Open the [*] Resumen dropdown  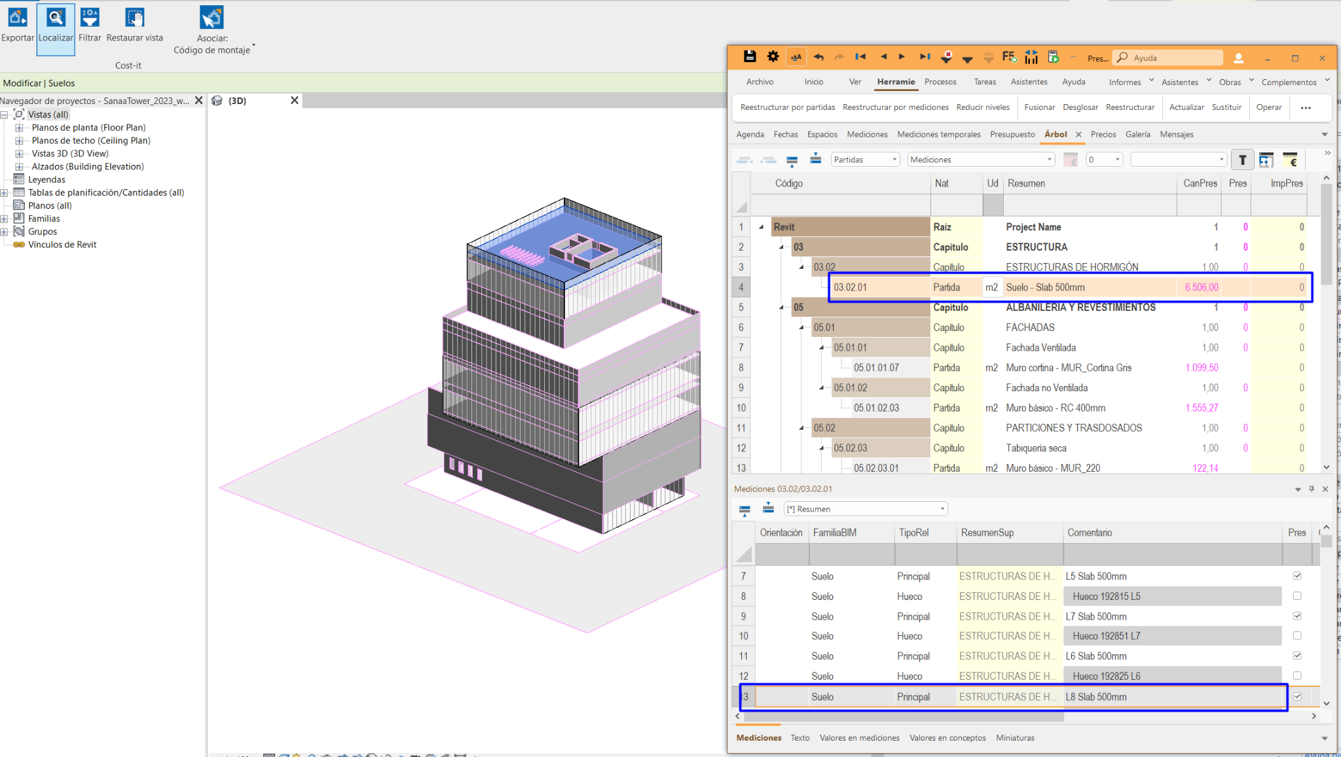(x=866, y=508)
